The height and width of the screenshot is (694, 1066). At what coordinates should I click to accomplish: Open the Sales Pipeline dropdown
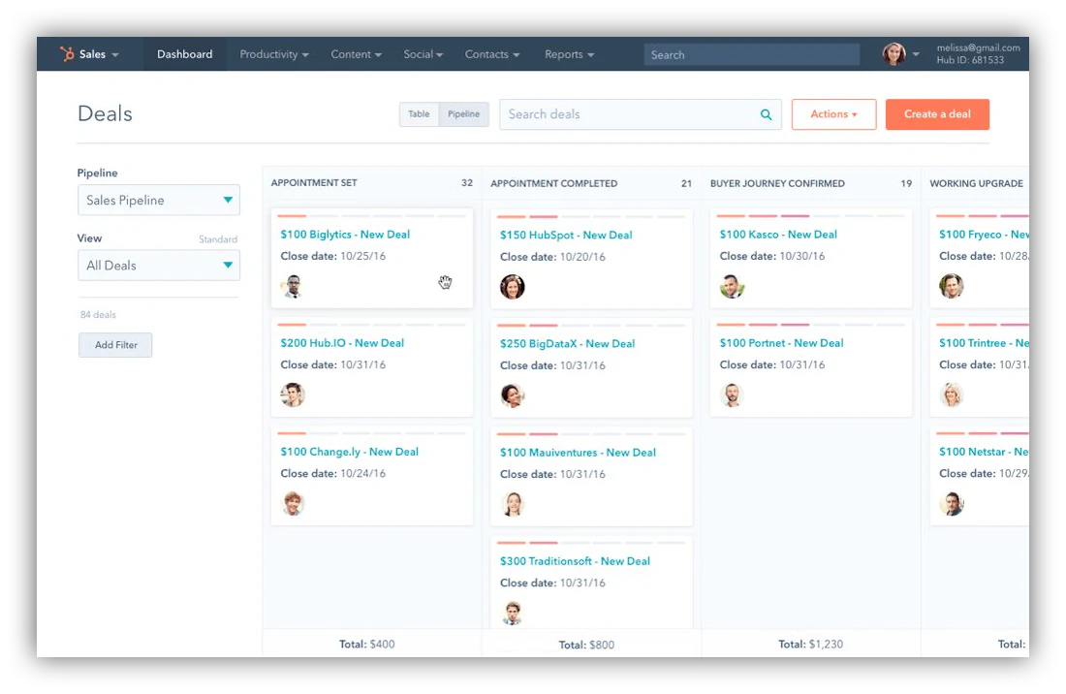pos(158,200)
